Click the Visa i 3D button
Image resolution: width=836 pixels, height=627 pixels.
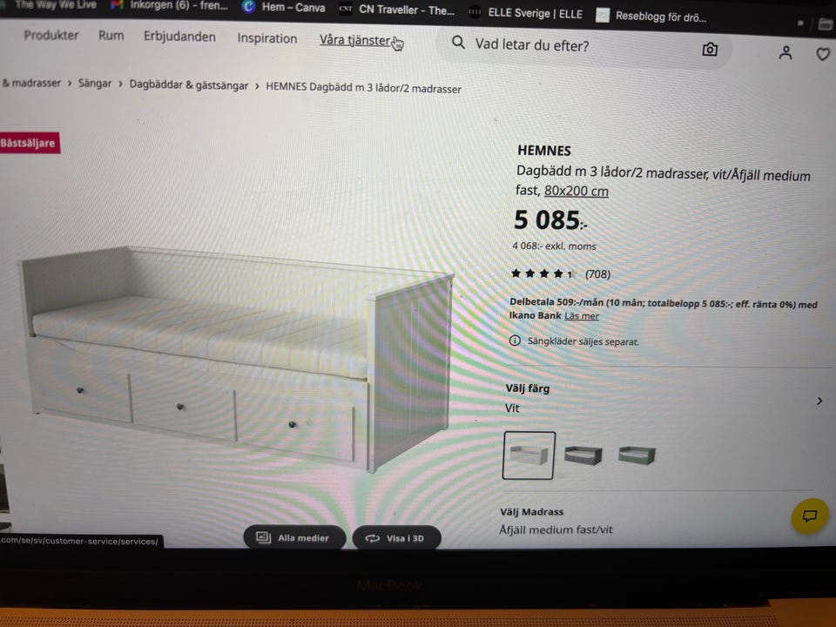(396, 538)
